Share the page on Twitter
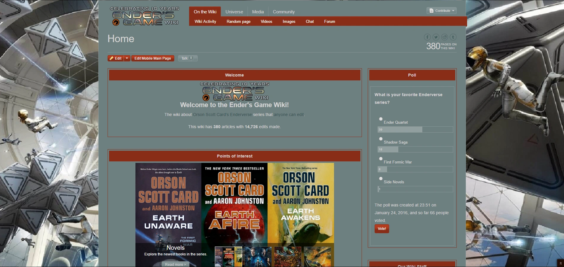Viewport: 564px width, 267px height. tap(436, 37)
